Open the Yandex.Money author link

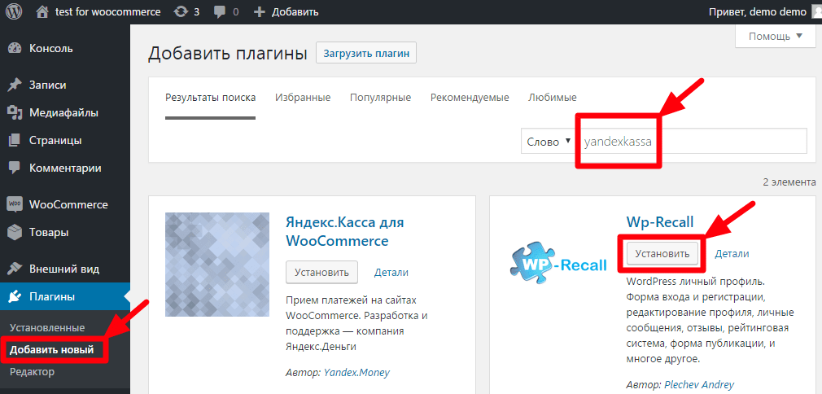point(356,373)
